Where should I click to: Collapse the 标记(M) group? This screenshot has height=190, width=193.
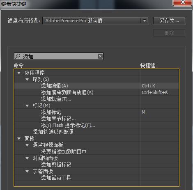coord(27,105)
